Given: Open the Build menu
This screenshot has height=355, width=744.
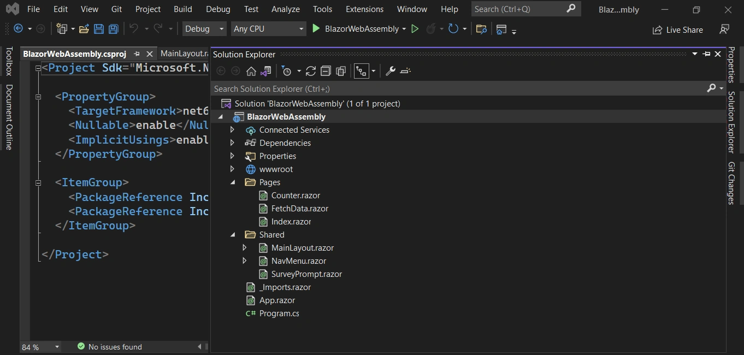Looking at the screenshot, I should coord(183,9).
